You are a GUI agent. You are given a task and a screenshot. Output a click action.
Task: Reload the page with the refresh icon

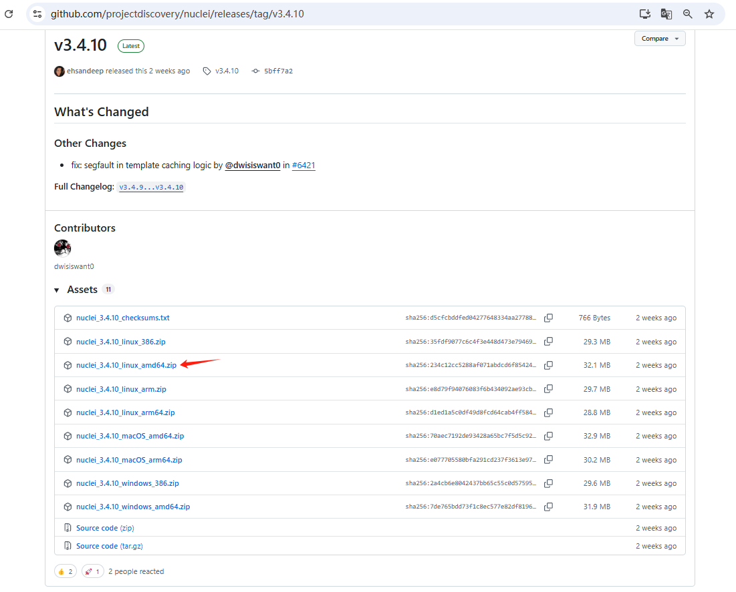(x=9, y=14)
